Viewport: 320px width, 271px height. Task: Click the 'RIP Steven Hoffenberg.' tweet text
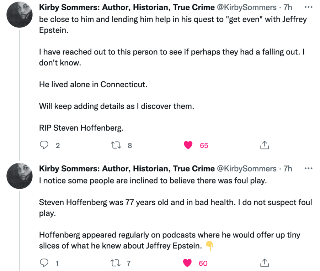pyautogui.click(x=81, y=128)
